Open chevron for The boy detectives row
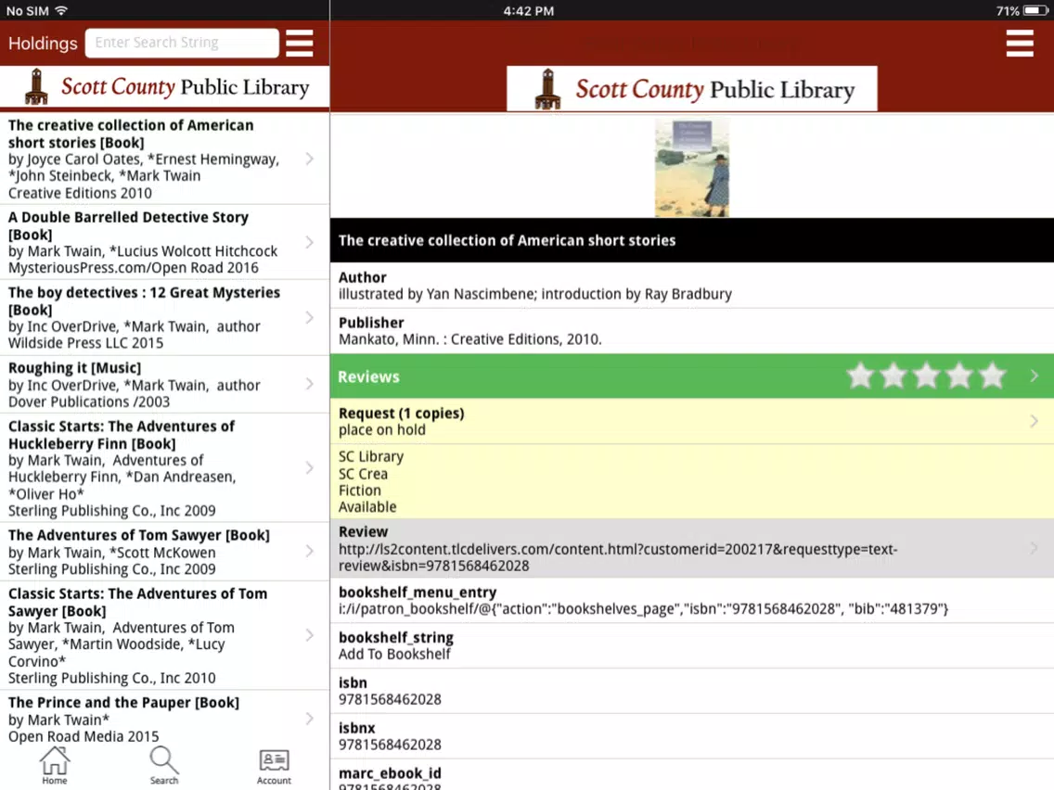Image resolution: width=1054 pixels, height=790 pixels. 309,317
